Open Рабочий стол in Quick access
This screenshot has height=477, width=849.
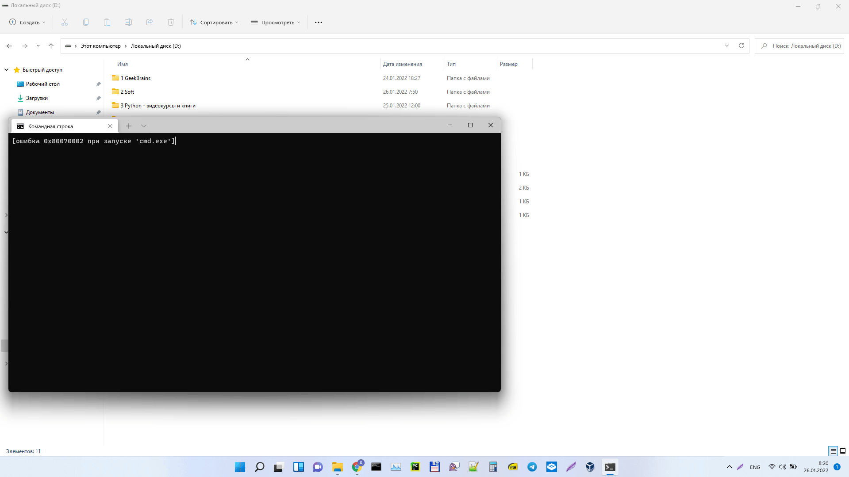(x=42, y=84)
